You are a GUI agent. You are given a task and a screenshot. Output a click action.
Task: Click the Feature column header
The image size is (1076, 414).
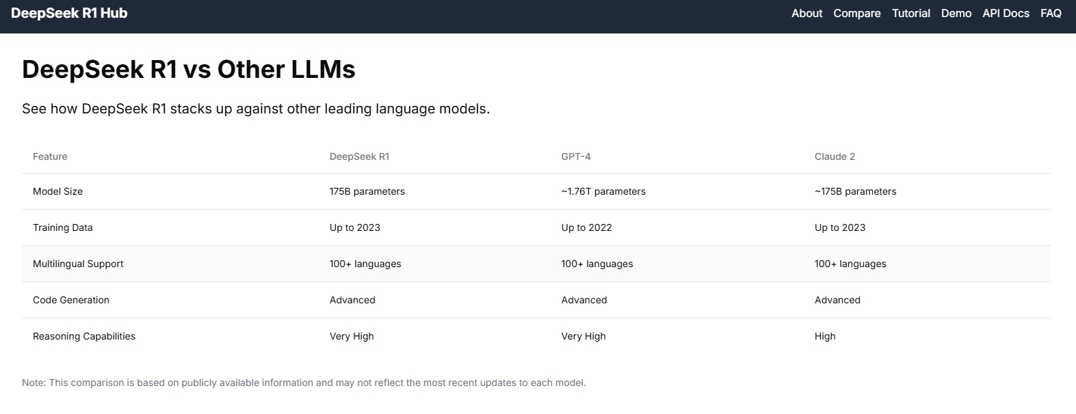click(x=50, y=156)
